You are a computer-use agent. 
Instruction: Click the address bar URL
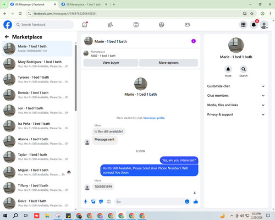pyautogui.click(x=64, y=14)
